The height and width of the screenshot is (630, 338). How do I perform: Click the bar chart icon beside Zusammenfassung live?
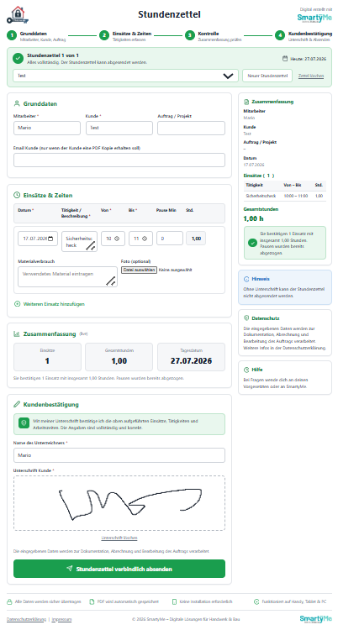click(x=17, y=333)
